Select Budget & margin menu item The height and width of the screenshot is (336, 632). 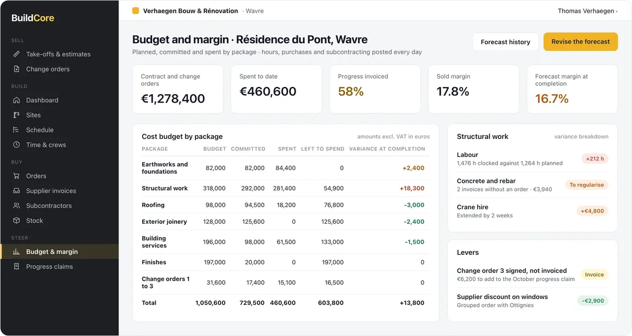click(x=59, y=252)
